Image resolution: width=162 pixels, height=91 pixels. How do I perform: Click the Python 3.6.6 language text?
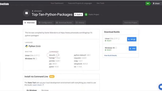coord(34,46)
